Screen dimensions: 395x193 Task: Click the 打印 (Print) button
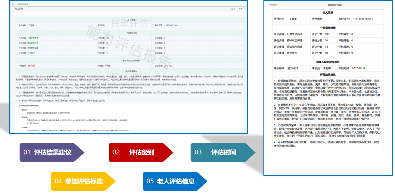[233, 9]
